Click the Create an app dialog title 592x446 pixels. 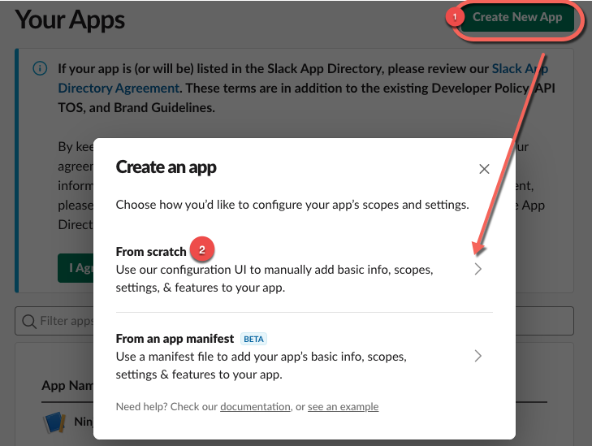166,167
